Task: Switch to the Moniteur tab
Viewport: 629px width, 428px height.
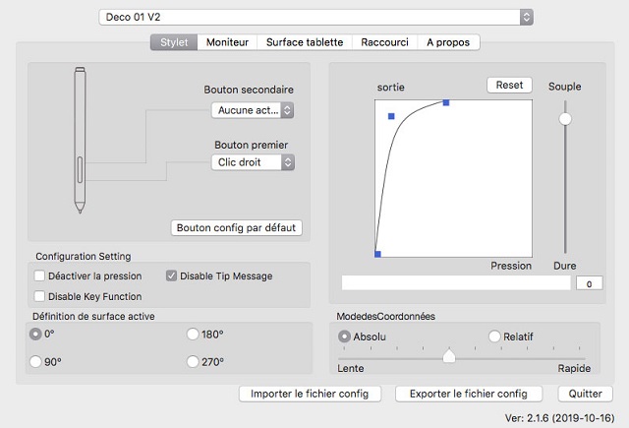Action: click(227, 42)
